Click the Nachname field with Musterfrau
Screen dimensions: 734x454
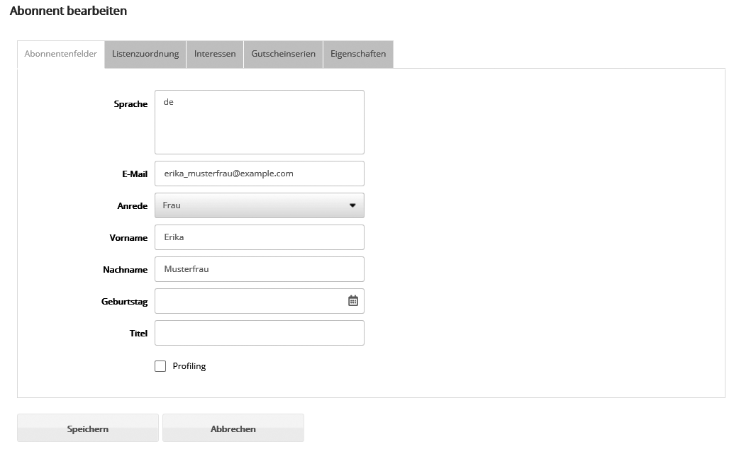point(260,269)
